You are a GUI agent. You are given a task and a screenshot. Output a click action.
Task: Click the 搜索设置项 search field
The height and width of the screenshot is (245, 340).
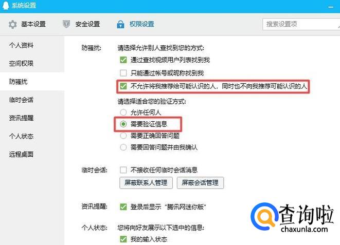tap(301, 24)
